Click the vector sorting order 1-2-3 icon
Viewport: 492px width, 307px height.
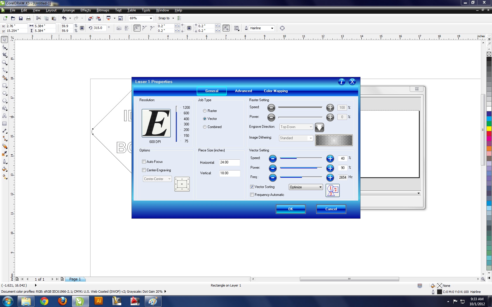(332, 190)
